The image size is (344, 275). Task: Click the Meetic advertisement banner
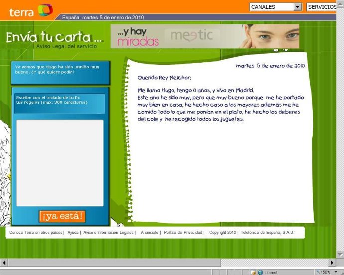(x=205, y=36)
